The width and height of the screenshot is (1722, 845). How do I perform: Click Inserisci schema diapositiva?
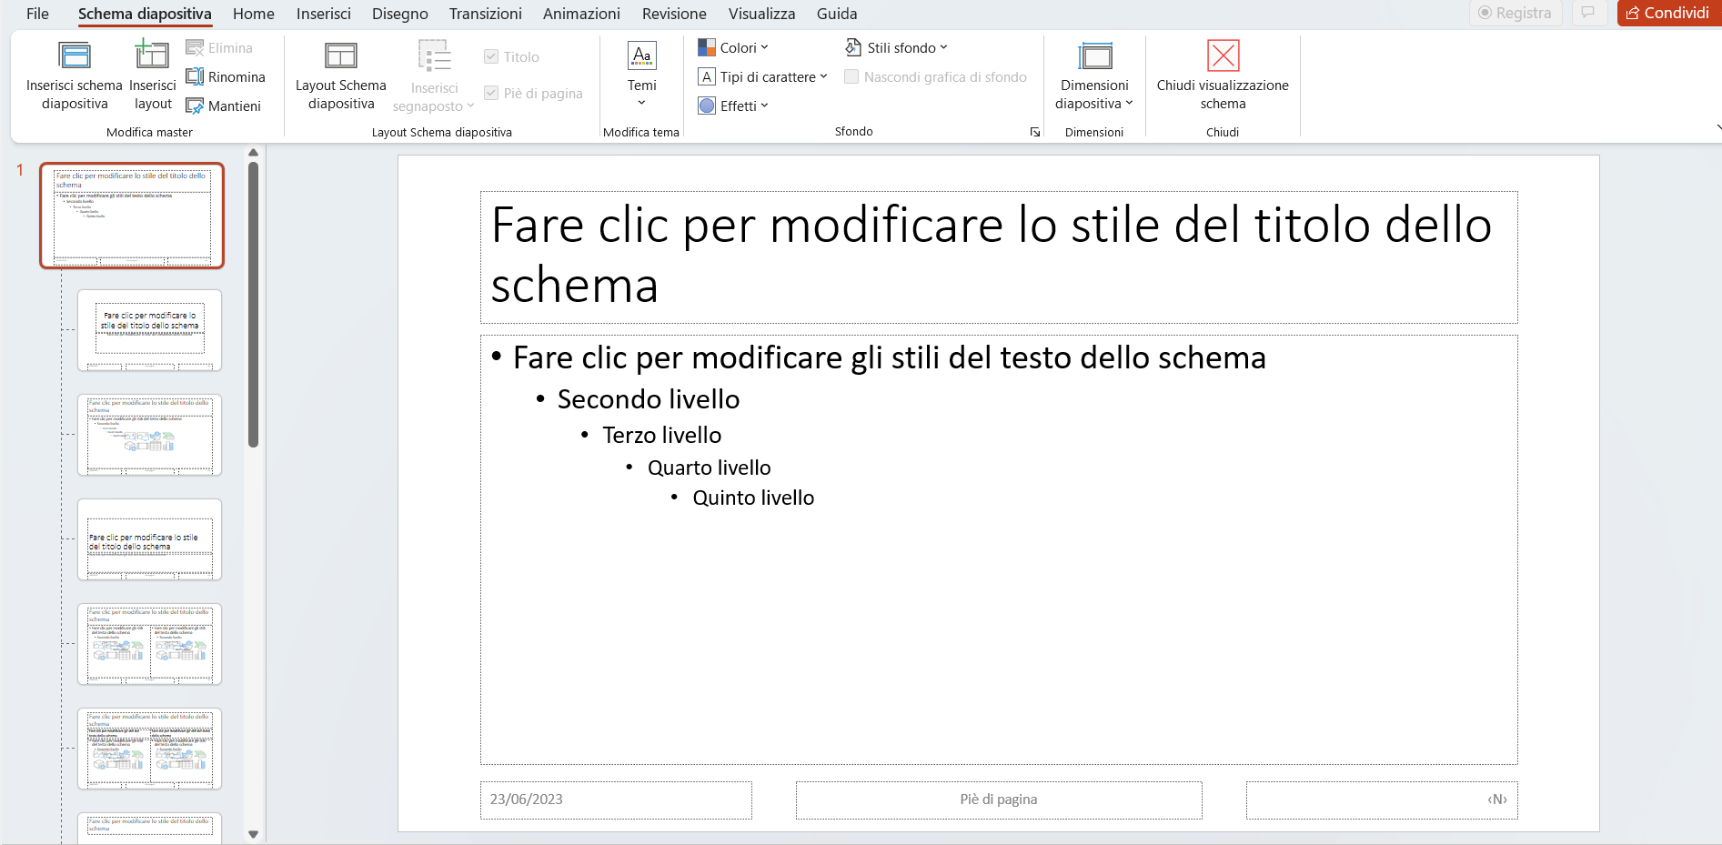click(75, 75)
